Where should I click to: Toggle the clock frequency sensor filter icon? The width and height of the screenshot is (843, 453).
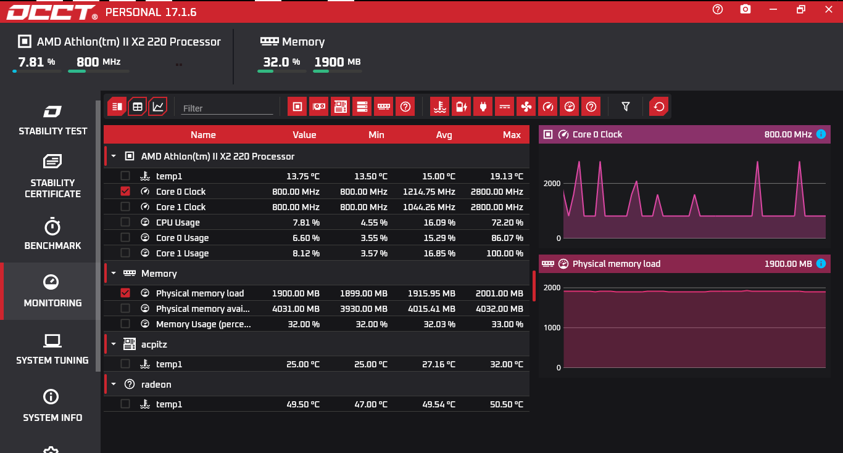pos(548,107)
